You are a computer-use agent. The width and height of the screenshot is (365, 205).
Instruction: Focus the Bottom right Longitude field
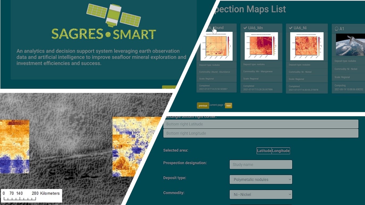(261, 133)
